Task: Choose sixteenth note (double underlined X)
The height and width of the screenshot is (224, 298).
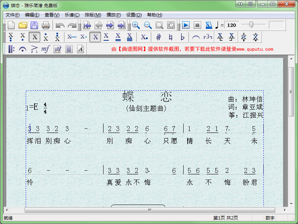Action: (x=118, y=37)
